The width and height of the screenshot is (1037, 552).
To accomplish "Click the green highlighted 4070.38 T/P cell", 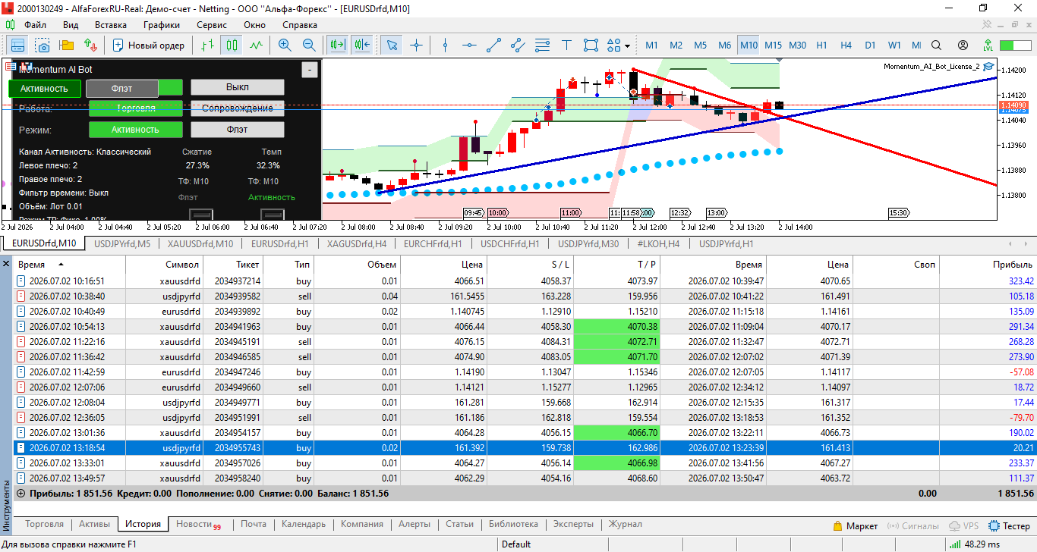I will (616, 326).
